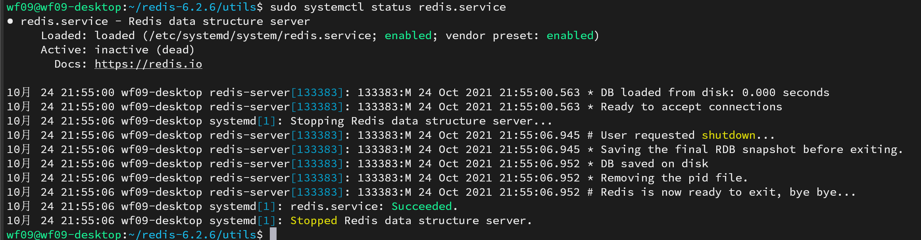The image size is (921, 240).
Task: Click the "Docs:" label
Action: (70, 64)
